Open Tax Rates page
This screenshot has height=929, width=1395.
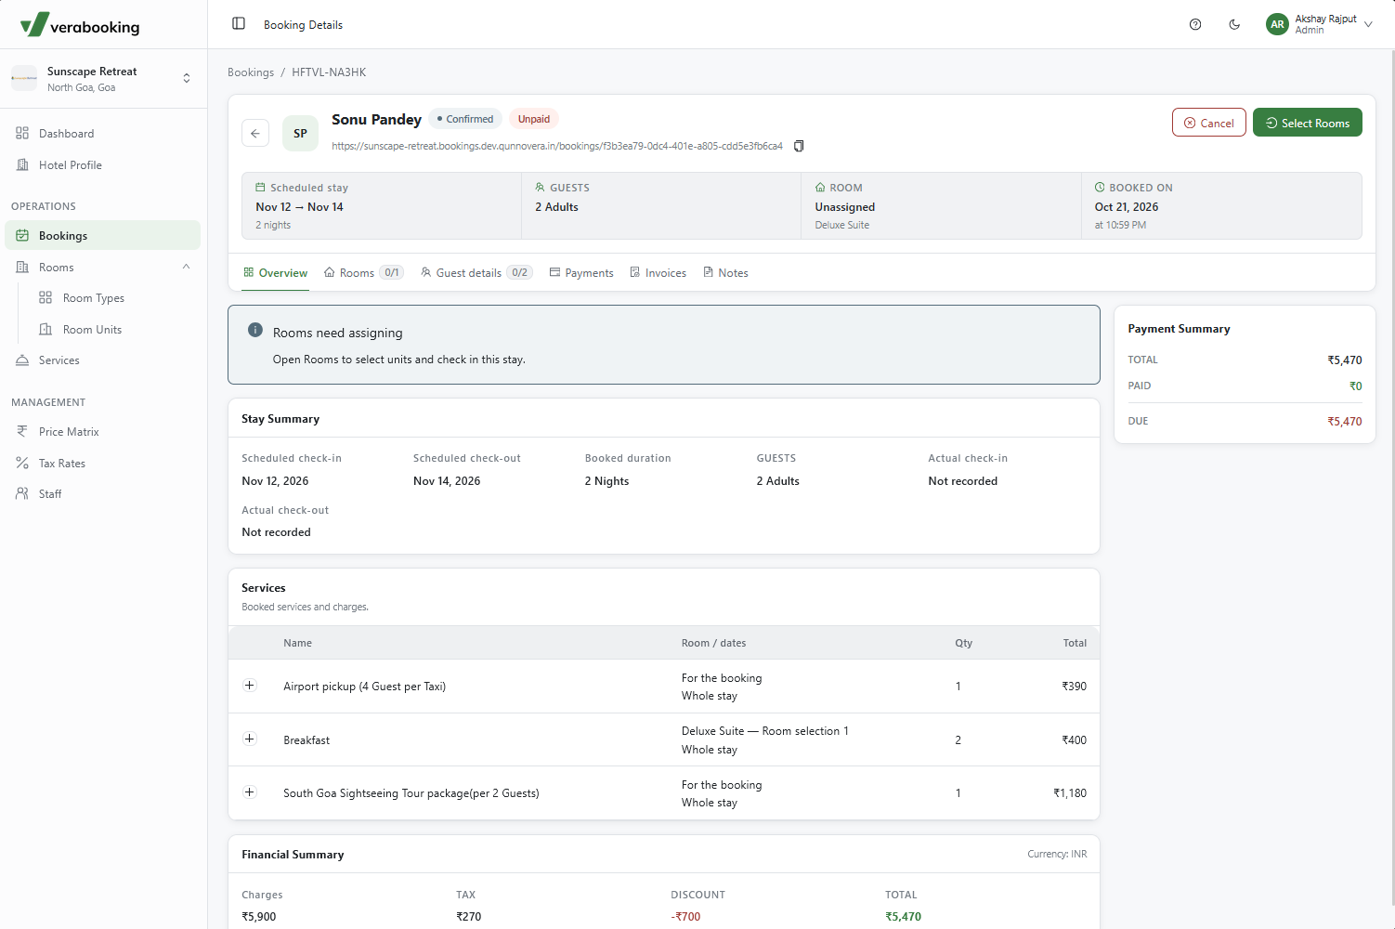[x=103, y=464]
